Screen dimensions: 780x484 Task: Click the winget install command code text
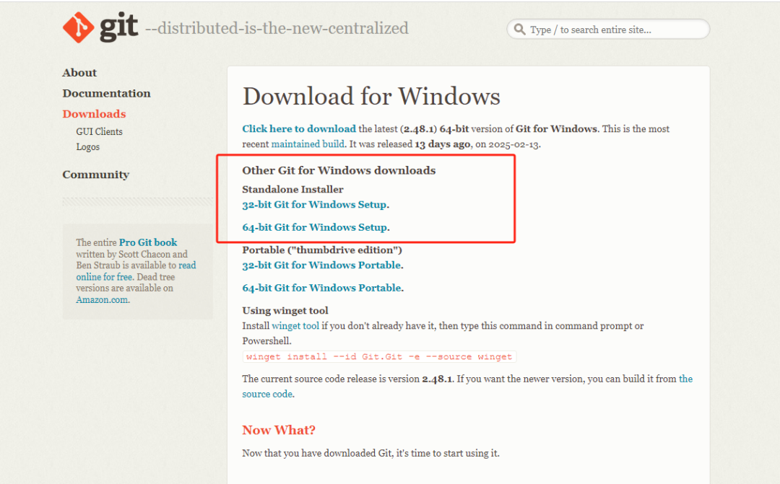tap(379, 357)
